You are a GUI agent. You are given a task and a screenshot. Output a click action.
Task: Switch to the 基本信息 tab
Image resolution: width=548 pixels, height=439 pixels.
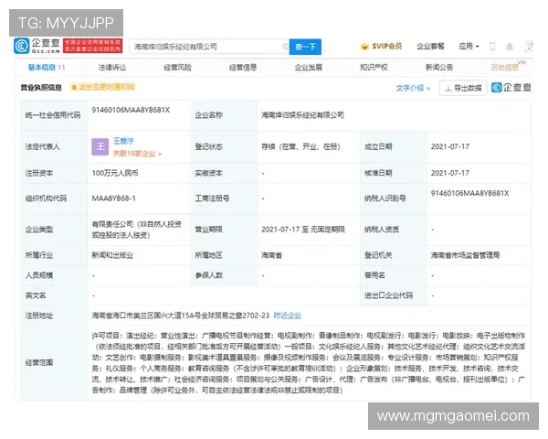coord(47,67)
